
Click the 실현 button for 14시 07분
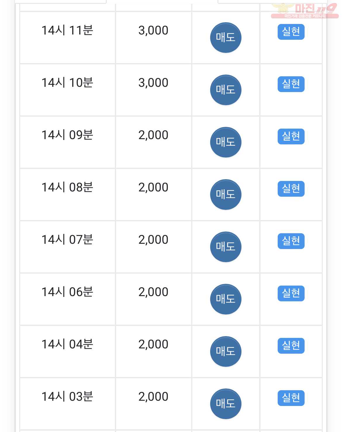(291, 241)
